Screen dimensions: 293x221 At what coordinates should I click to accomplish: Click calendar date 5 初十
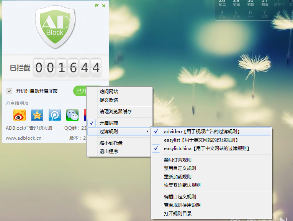236,14
